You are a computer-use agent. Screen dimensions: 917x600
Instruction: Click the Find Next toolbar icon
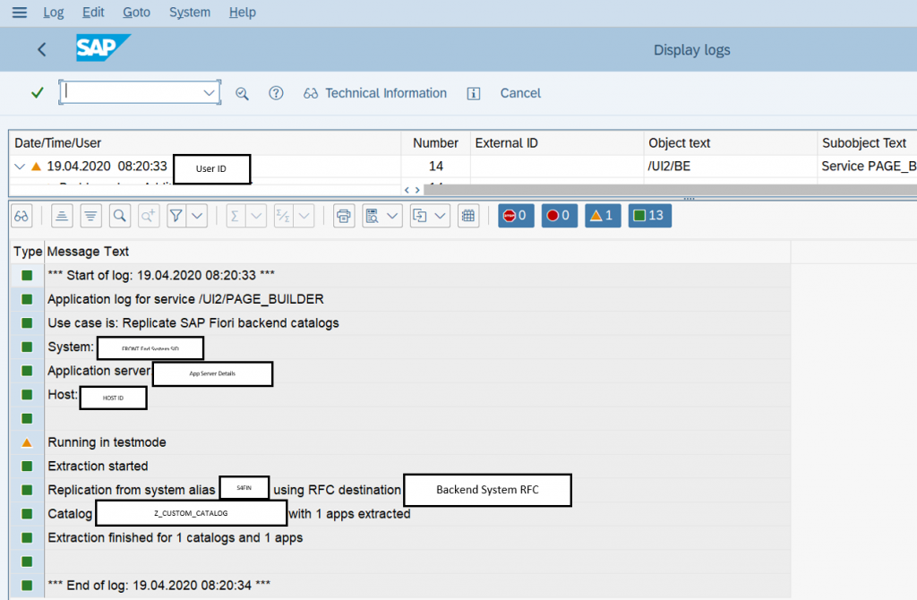149,216
